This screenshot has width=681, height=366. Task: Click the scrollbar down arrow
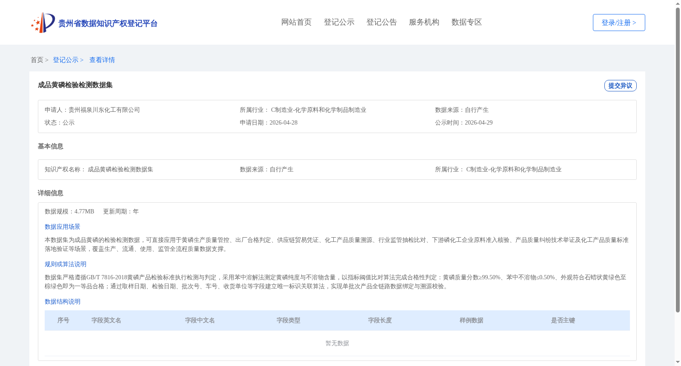pyautogui.click(x=678, y=362)
